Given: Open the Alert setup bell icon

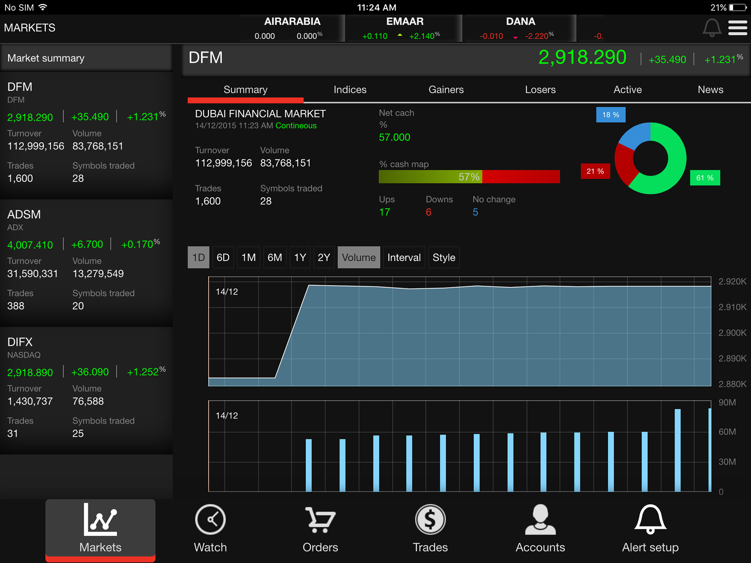Looking at the screenshot, I should click(650, 519).
